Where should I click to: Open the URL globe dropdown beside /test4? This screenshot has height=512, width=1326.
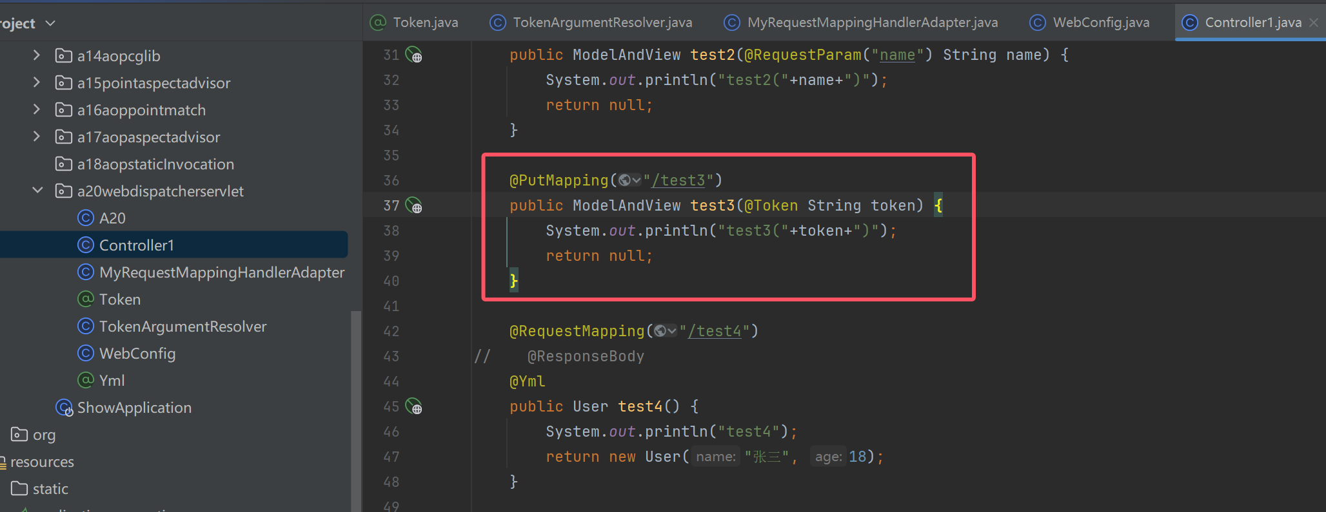(665, 331)
